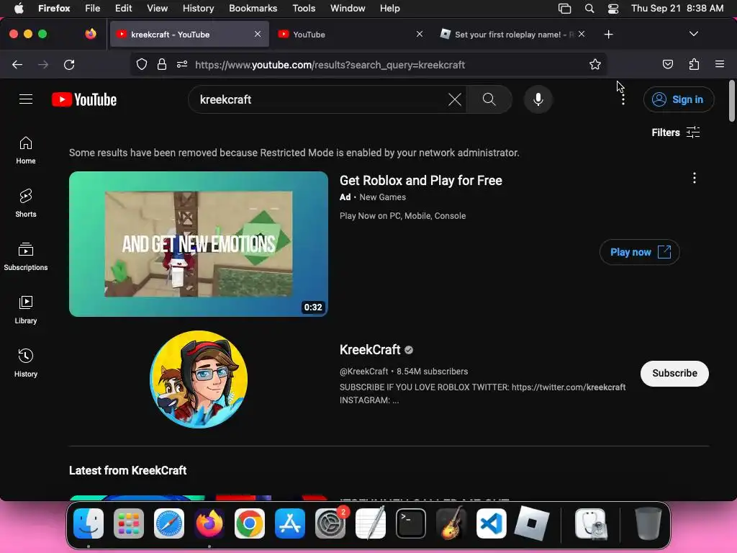Open the Edit menu
This screenshot has height=553, width=737.
coord(124,8)
